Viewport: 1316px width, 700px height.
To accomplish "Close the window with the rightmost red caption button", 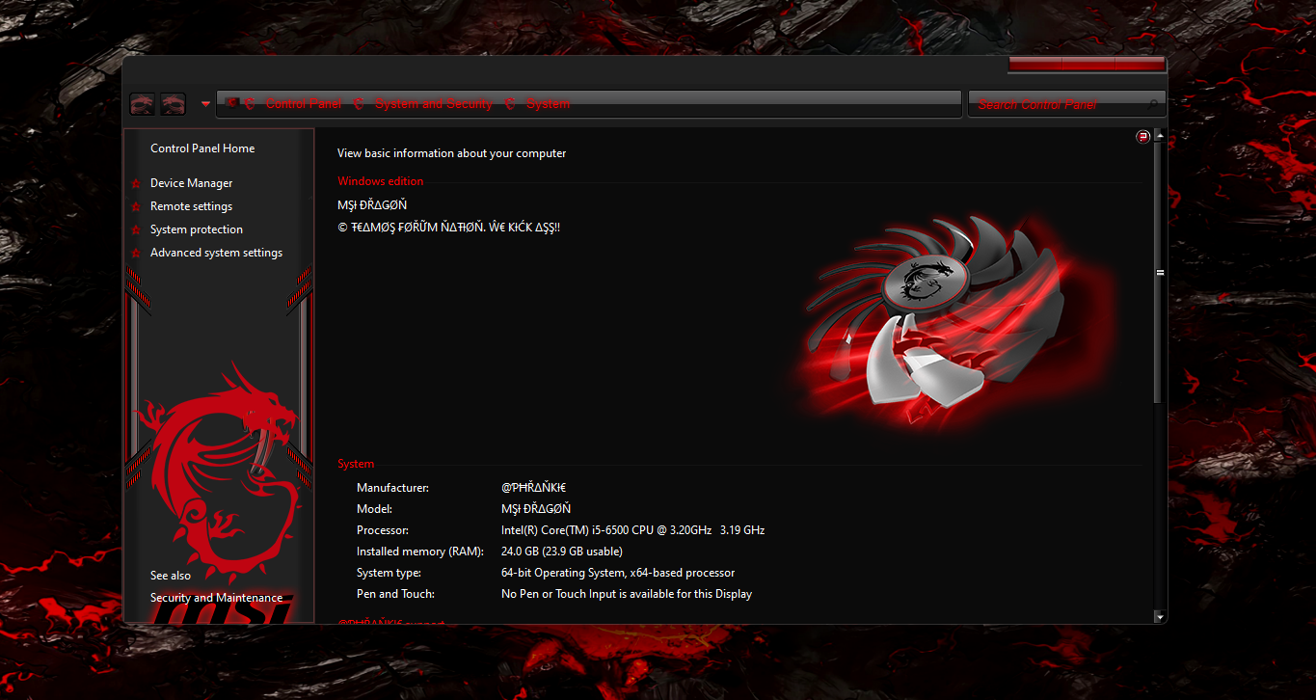I will point(1141,65).
